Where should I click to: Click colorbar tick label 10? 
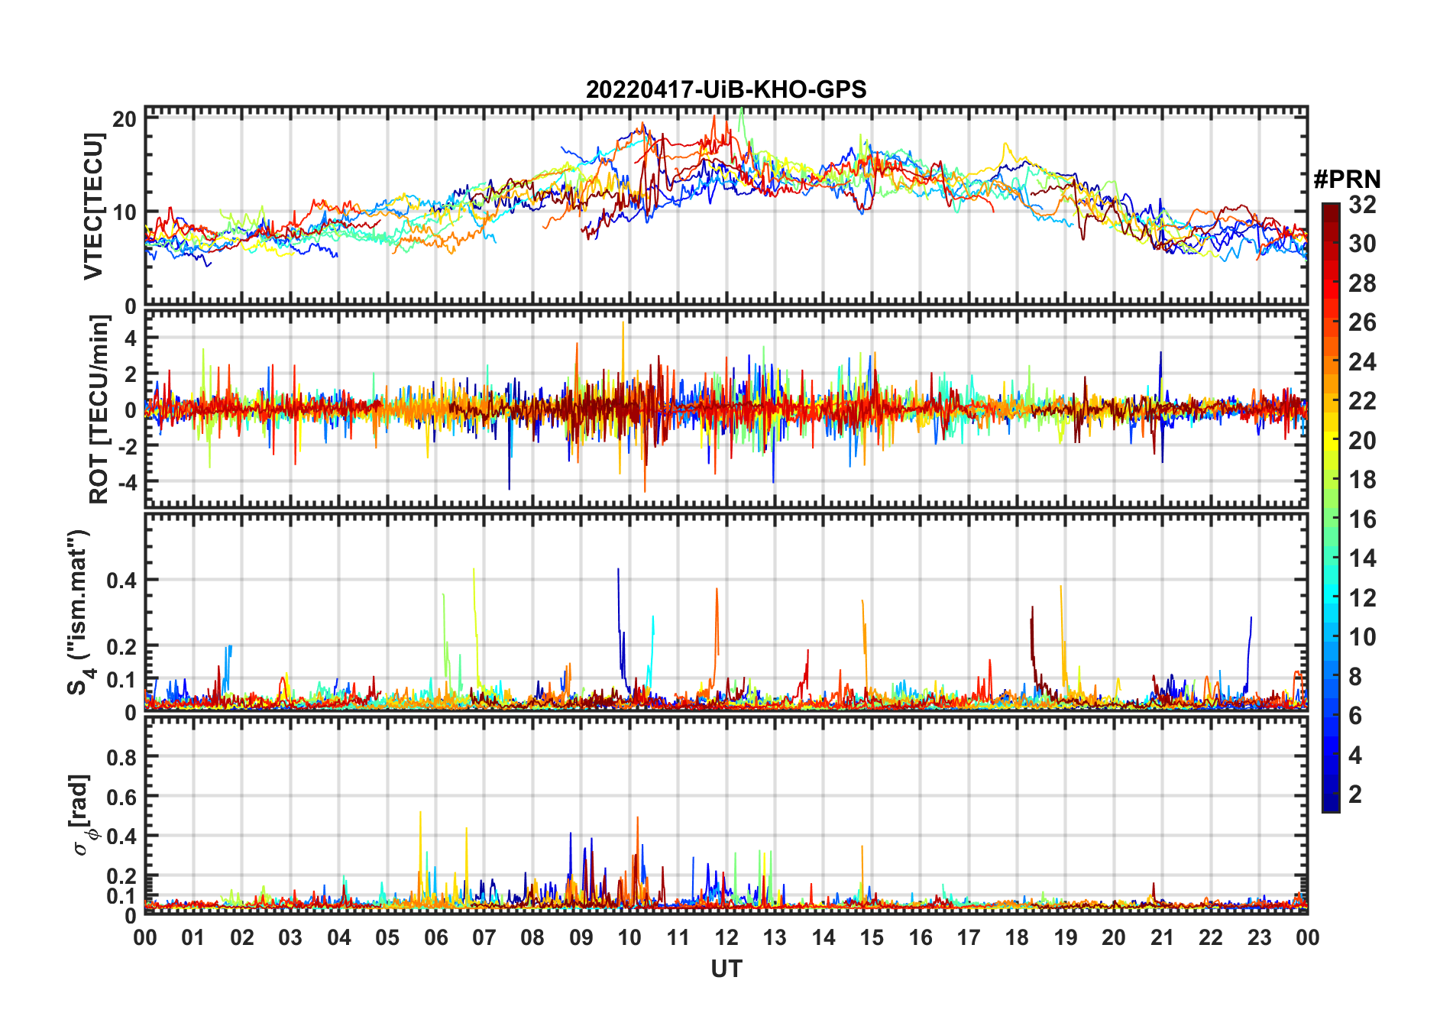pos(1362,637)
